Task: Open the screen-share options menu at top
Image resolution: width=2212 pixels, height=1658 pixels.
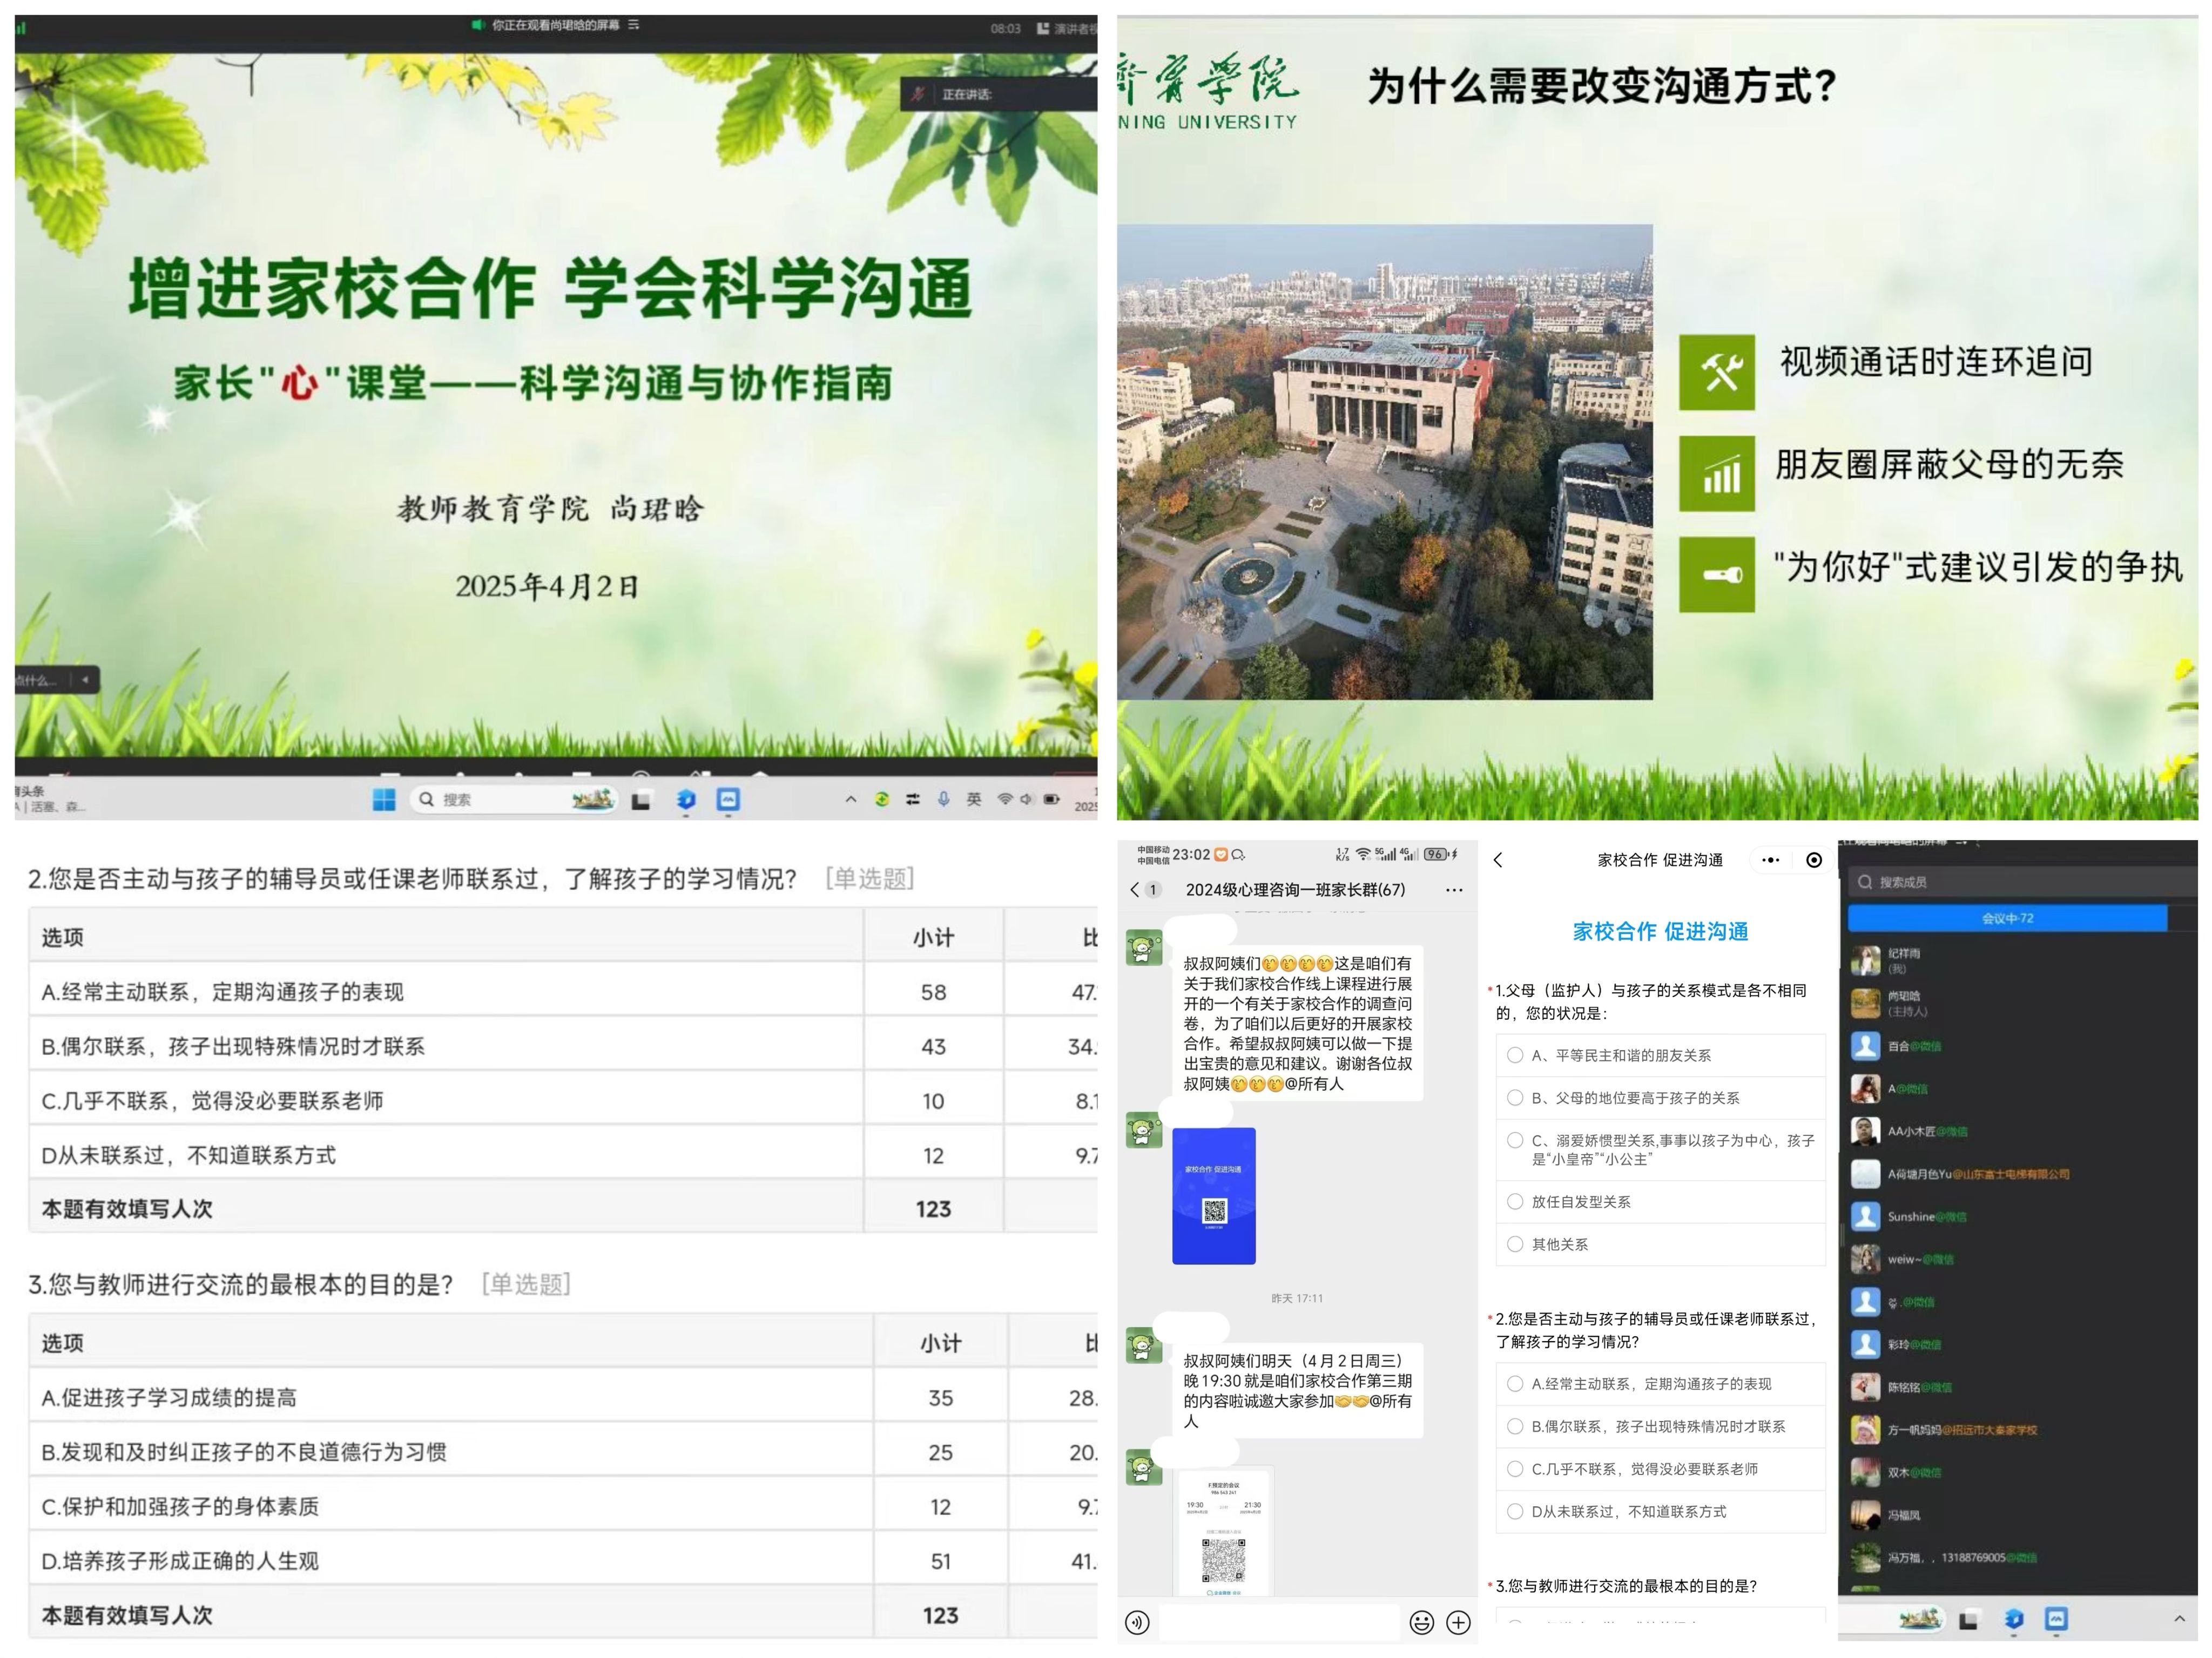Action: pos(633,25)
